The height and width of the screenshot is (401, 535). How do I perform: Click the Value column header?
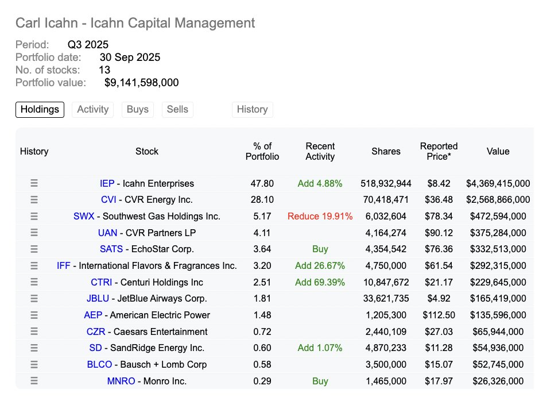tap(498, 151)
